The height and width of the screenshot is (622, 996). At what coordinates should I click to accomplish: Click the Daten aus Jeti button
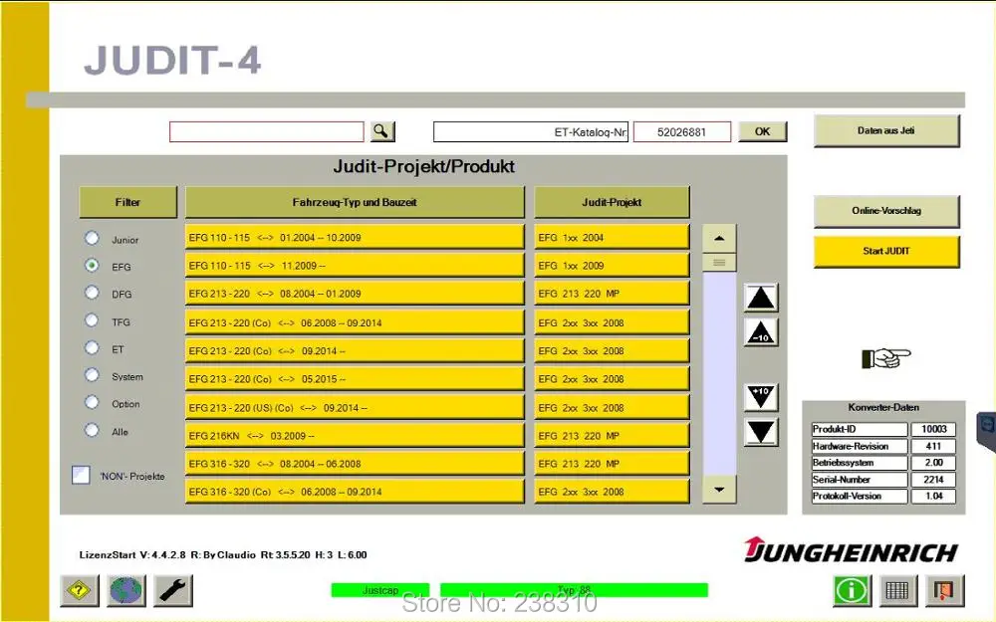pos(886,130)
